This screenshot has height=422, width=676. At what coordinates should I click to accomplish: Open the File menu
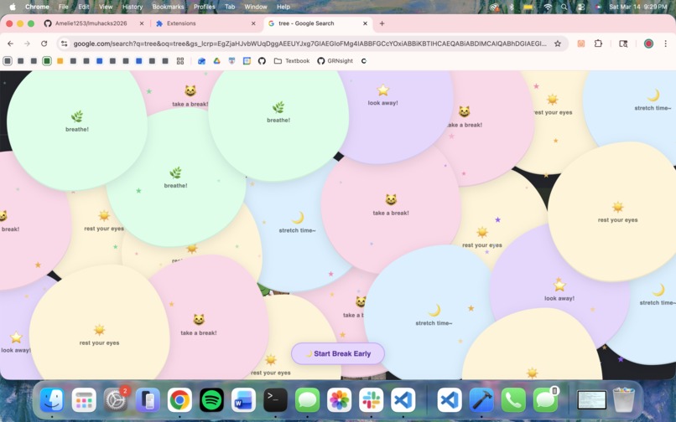[x=64, y=7]
